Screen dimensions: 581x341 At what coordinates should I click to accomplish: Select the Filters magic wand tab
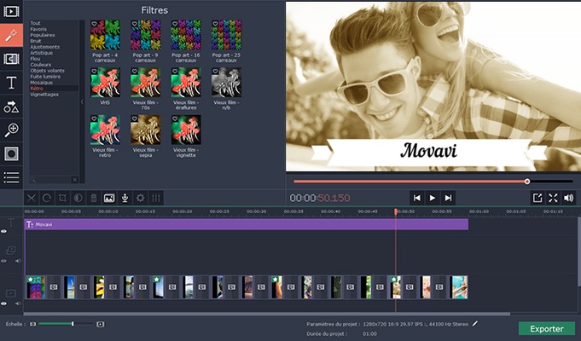pos(11,35)
